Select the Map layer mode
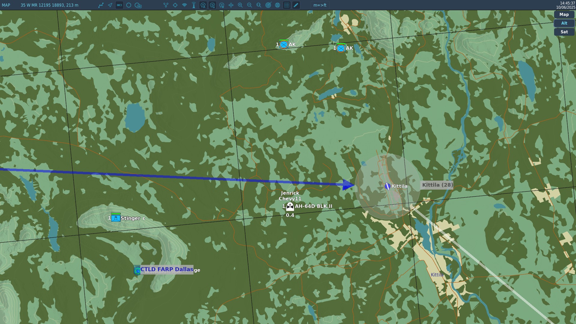This screenshot has height=324, width=576. (x=564, y=14)
